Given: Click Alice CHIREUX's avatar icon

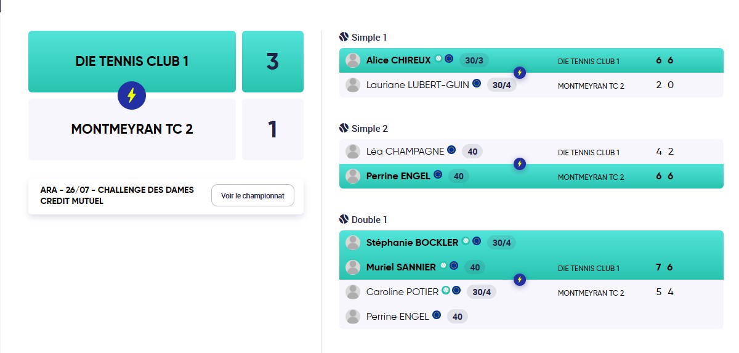Looking at the screenshot, I should click(x=353, y=60).
